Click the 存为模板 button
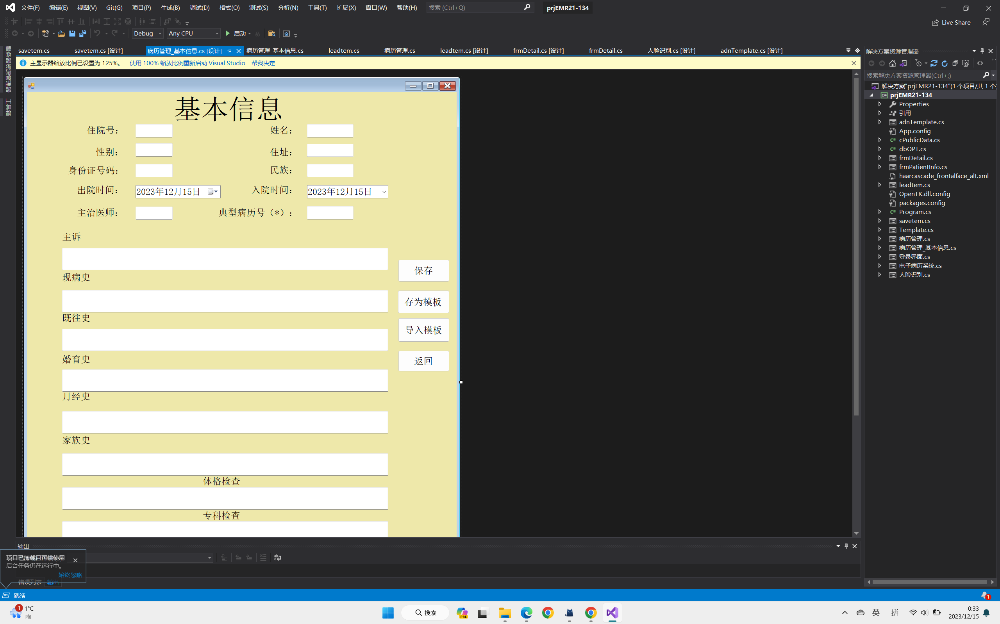 tap(423, 302)
